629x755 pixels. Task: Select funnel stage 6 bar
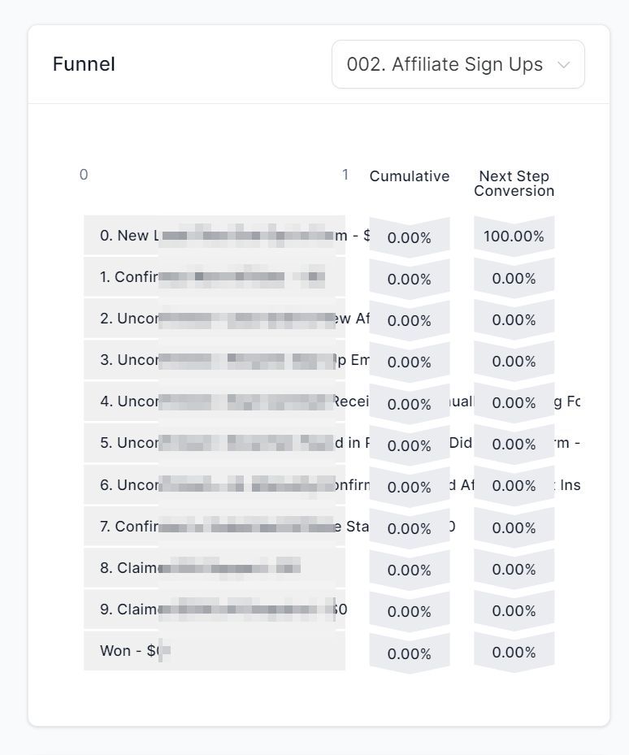point(214,484)
